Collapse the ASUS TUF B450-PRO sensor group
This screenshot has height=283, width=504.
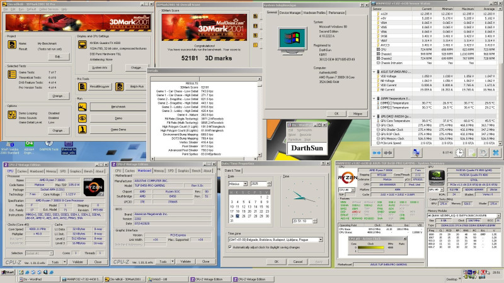(x=374, y=72)
